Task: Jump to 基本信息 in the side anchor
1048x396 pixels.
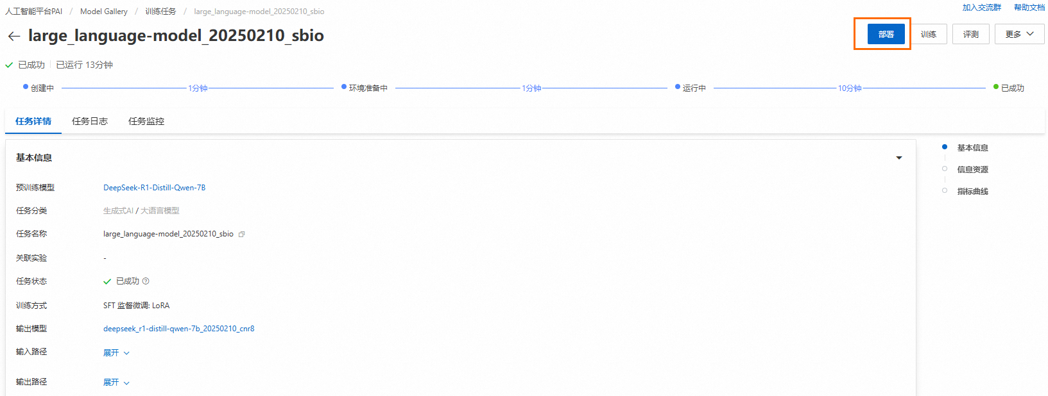Action: (972, 148)
